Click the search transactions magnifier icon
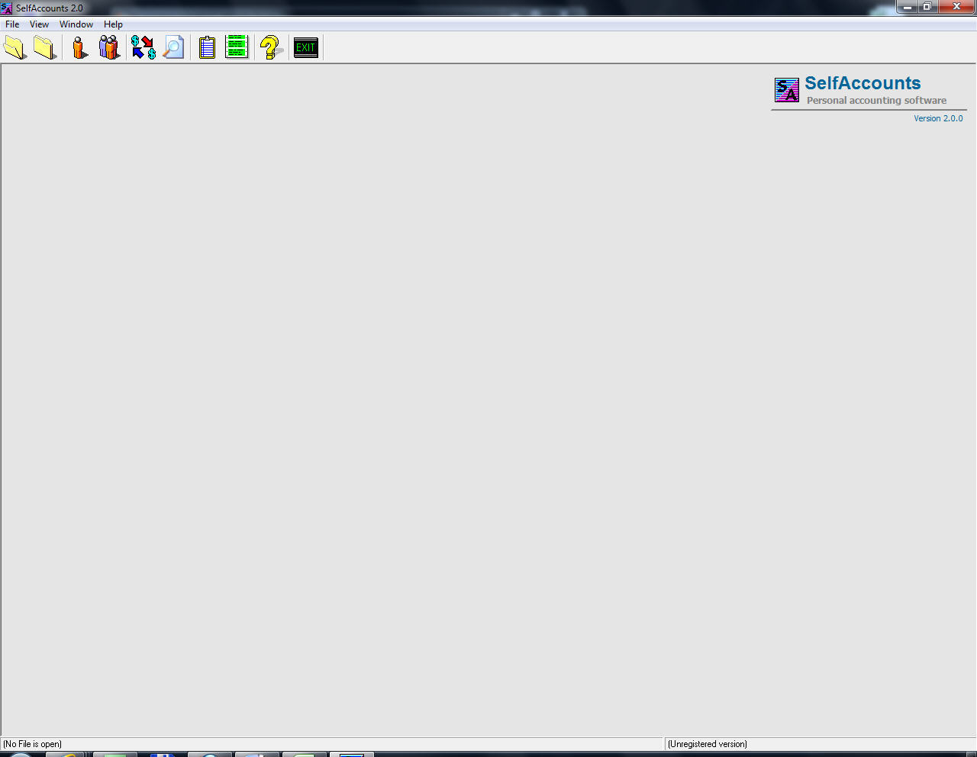The image size is (977, 757). click(173, 47)
